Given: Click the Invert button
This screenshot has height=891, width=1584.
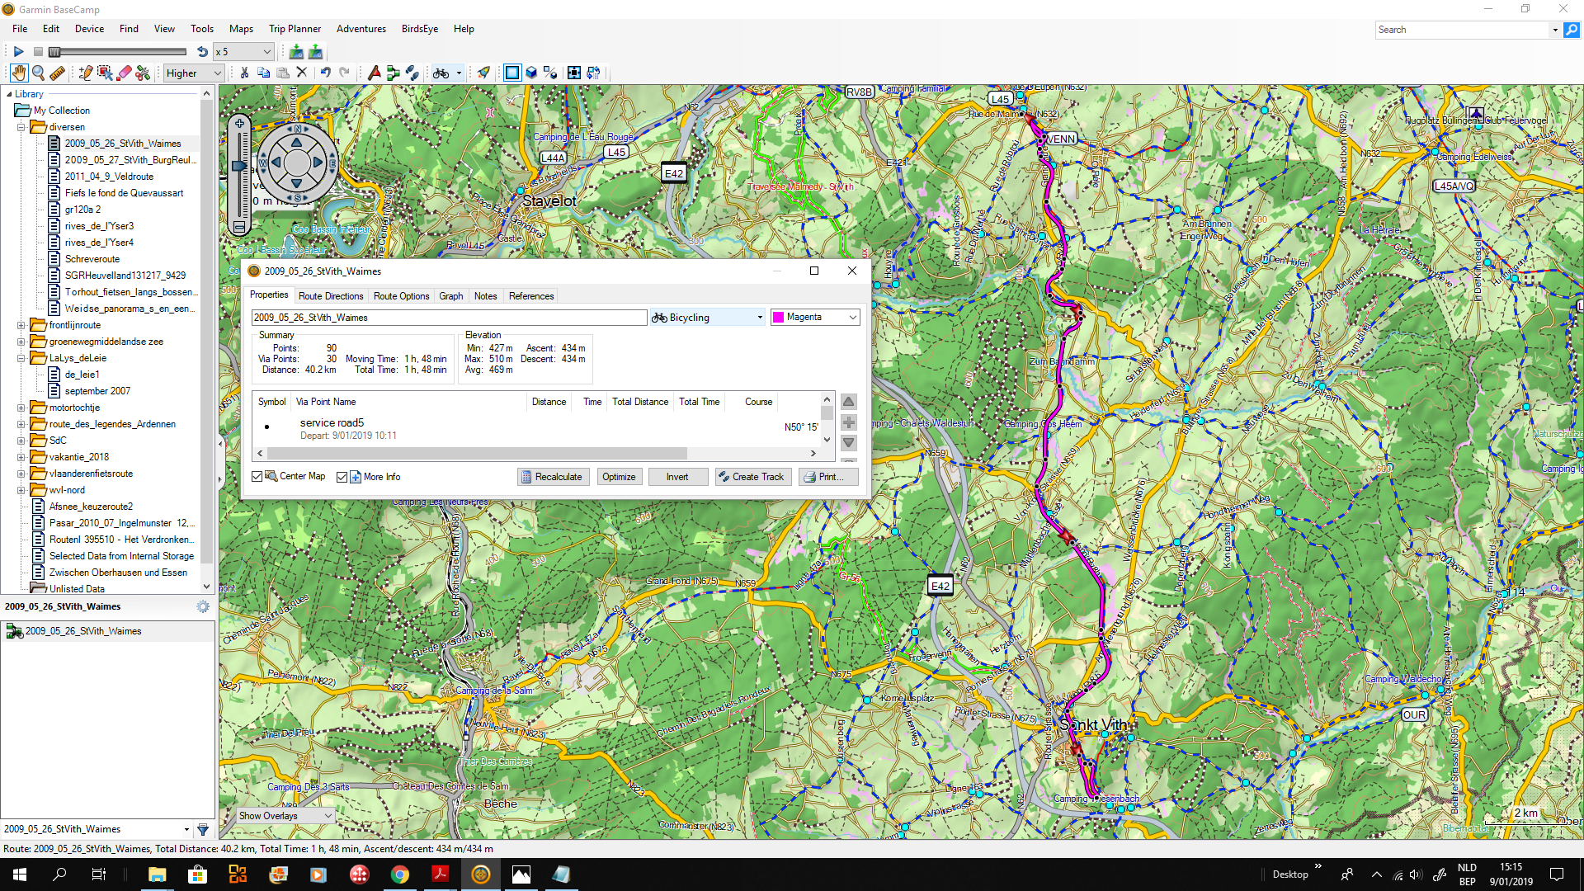Looking at the screenshot, I should pos(677,477).
